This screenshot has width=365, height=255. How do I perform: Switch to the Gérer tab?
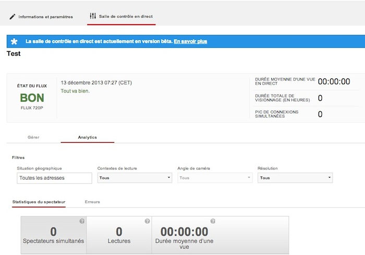pos(33,137)
